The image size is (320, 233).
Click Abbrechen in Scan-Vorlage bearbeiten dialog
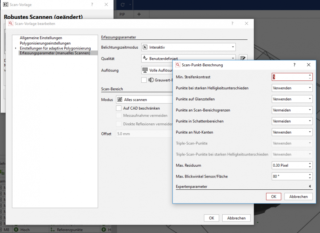click(x=236, y=218)
